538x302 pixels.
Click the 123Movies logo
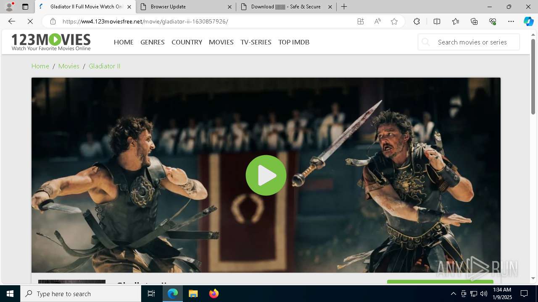(51, 42)
